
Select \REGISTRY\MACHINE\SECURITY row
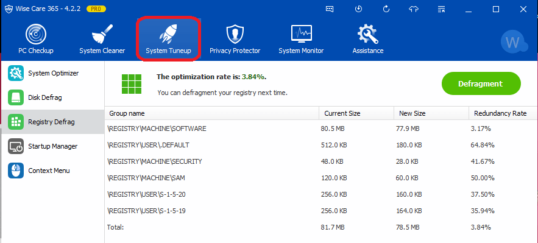coord(321,161)
